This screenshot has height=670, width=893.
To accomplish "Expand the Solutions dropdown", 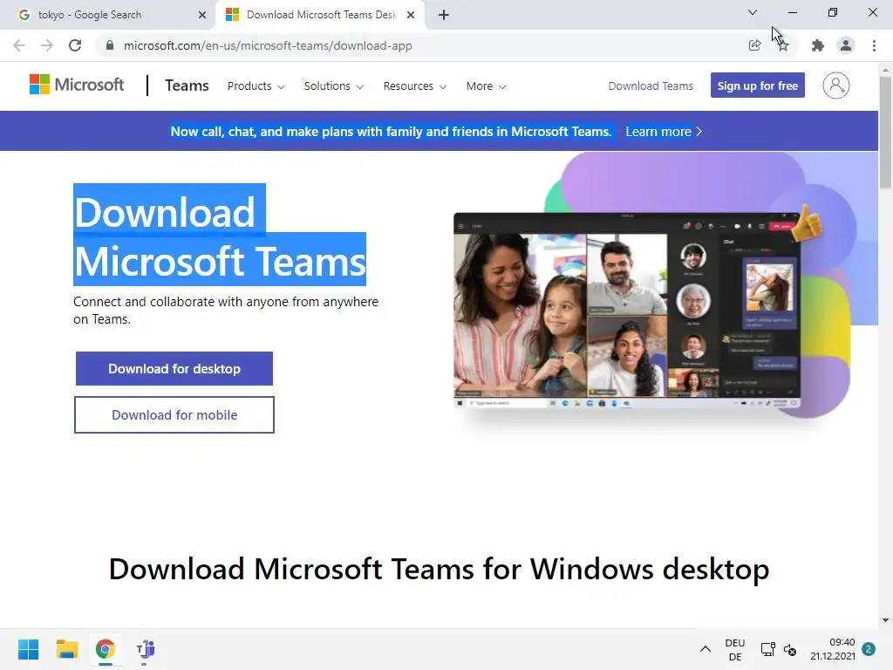I will point(334,86).
